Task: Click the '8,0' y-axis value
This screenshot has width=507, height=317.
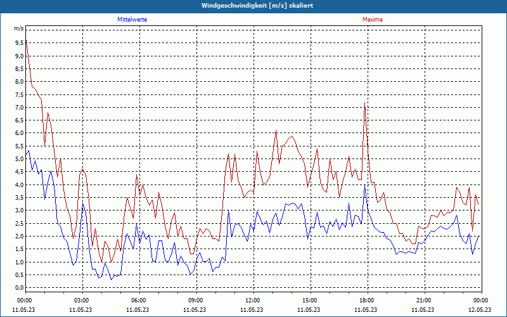Action: coord(20,82)
